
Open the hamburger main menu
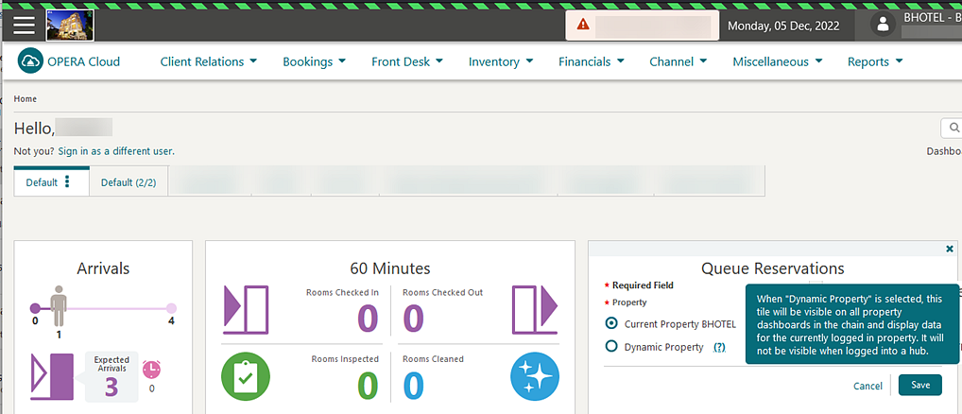coord(25,26)
